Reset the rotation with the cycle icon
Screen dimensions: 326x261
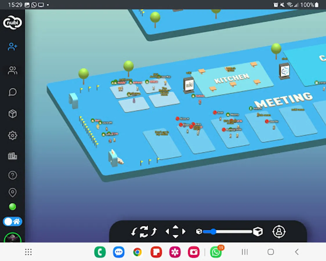[144, 231]
